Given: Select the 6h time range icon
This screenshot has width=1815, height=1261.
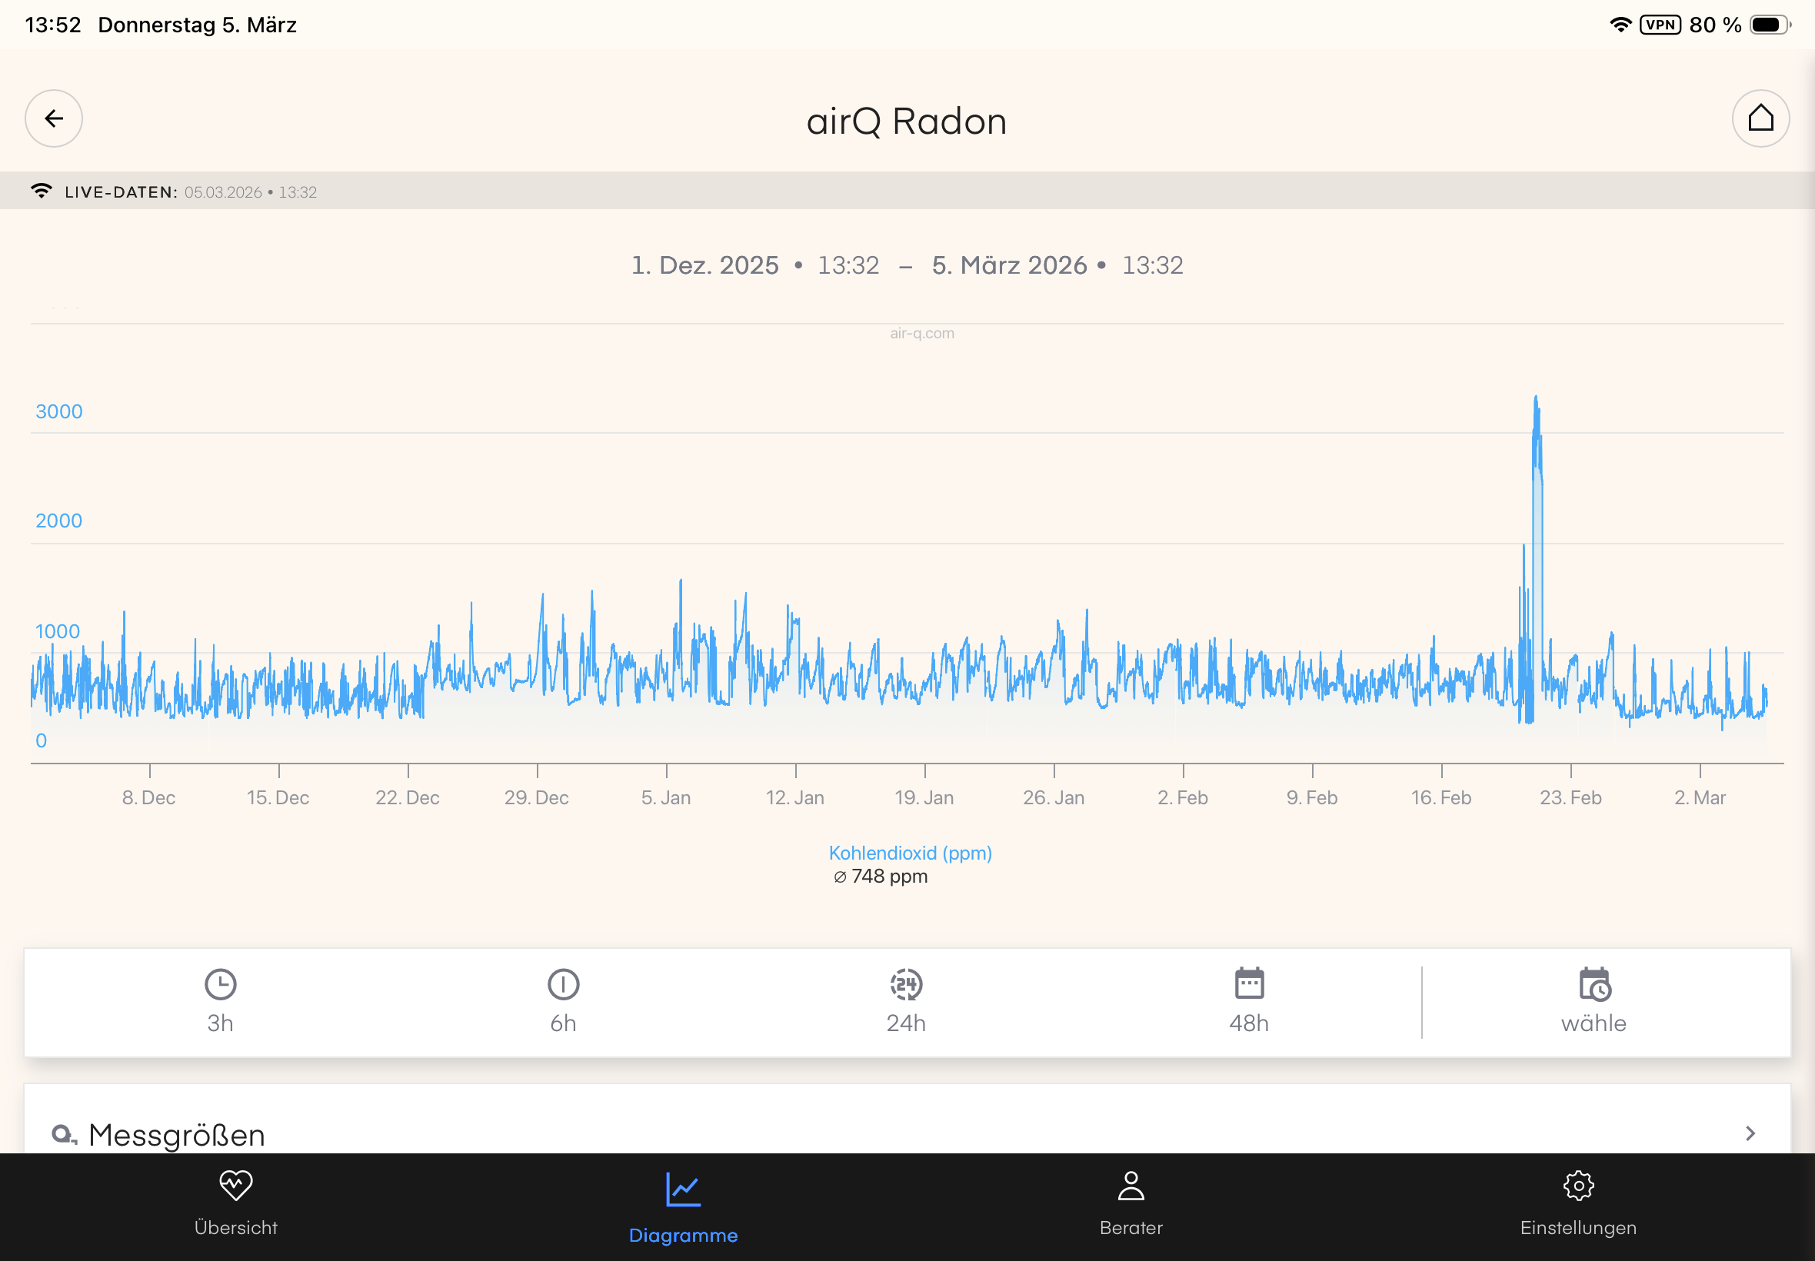Looking at the screenshot, I should [564, 984].
